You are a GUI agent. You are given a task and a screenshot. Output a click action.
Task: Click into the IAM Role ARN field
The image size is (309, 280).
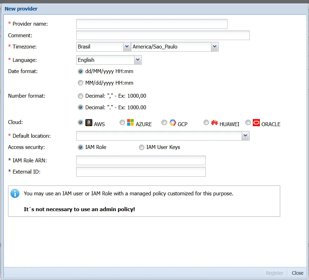[x=141, y=161]
